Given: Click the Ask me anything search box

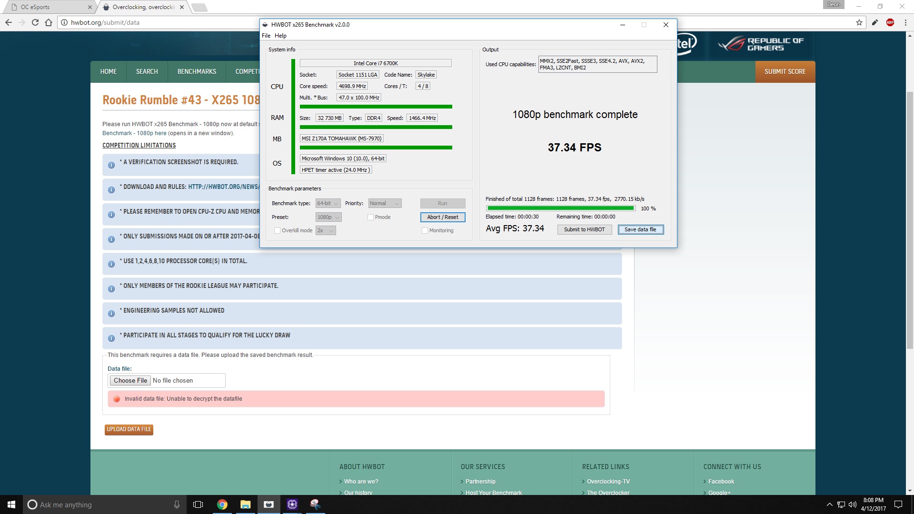Looking at the screenshot, I should point(105,504).
